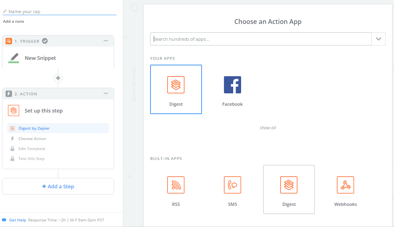
Task: Click the plus button between steps
Action: coord(58,78)
